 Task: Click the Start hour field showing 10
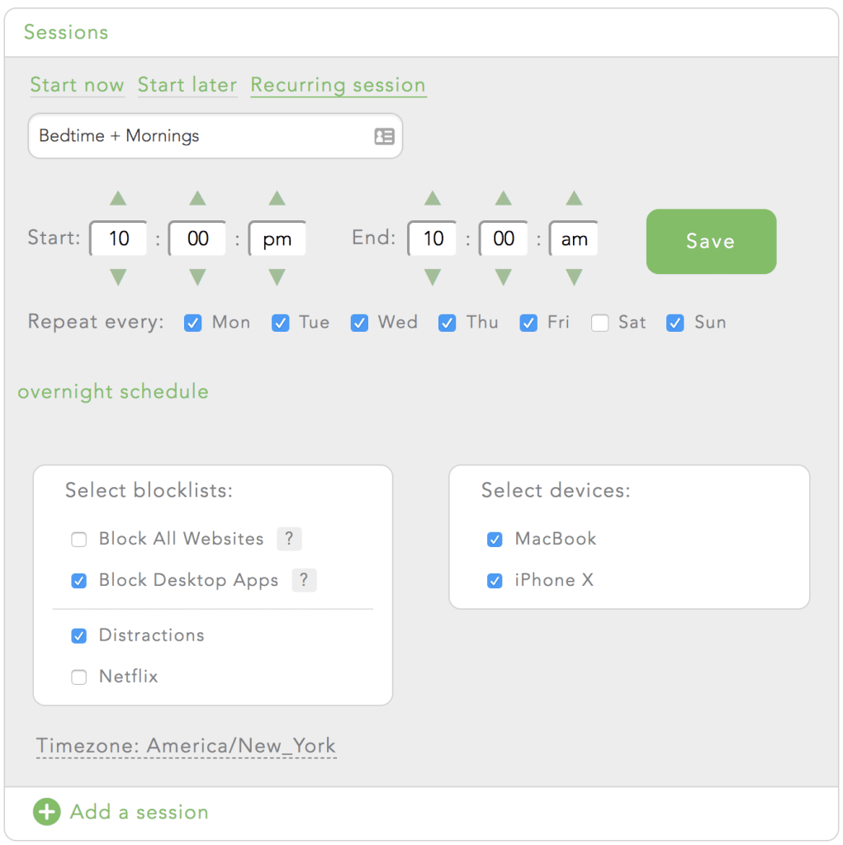coord(119,238)
